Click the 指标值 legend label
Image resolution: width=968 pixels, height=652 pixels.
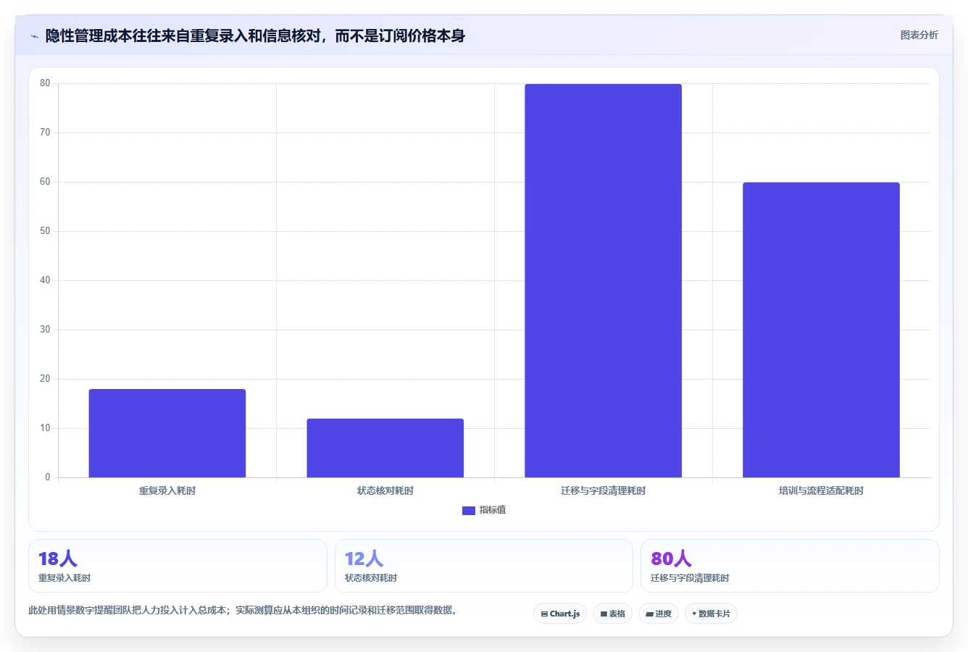tap(493, 510)
